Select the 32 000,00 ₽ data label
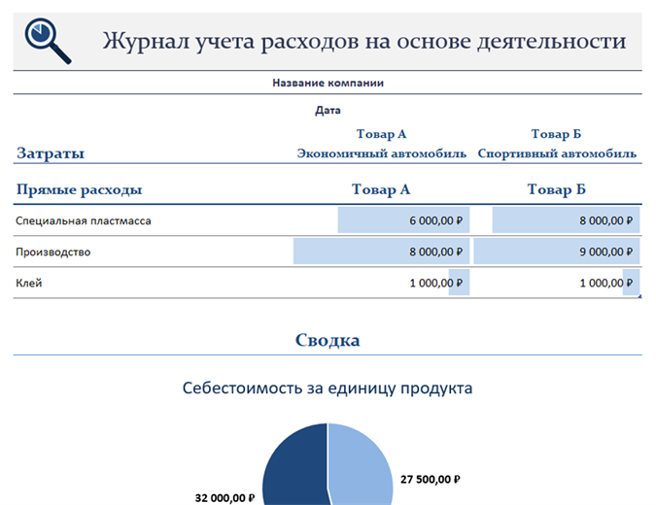This screenshot has width=656, height=505. [224, 498]
